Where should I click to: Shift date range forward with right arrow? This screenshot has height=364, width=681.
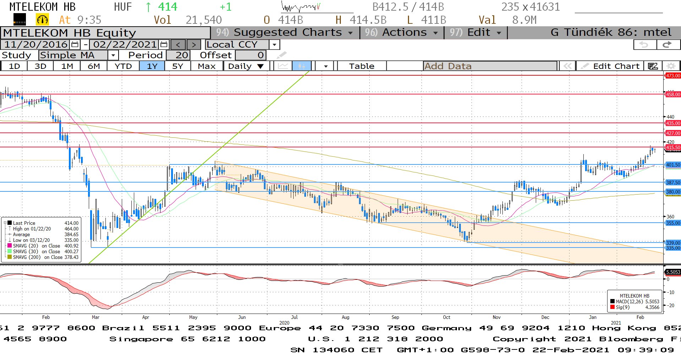click(194, 45)
